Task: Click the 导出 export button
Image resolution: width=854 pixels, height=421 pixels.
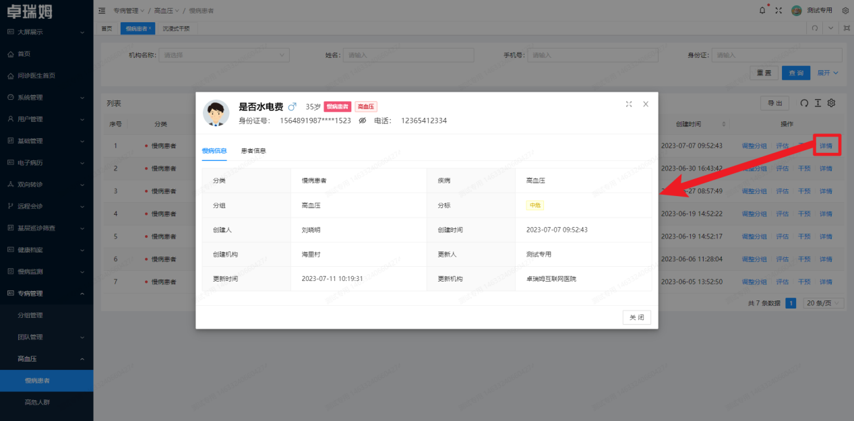Action: click(x=774, y=103)
